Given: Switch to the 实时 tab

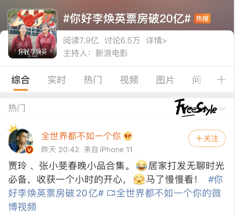Looking at the screenshot, I should tap(57, 80).
